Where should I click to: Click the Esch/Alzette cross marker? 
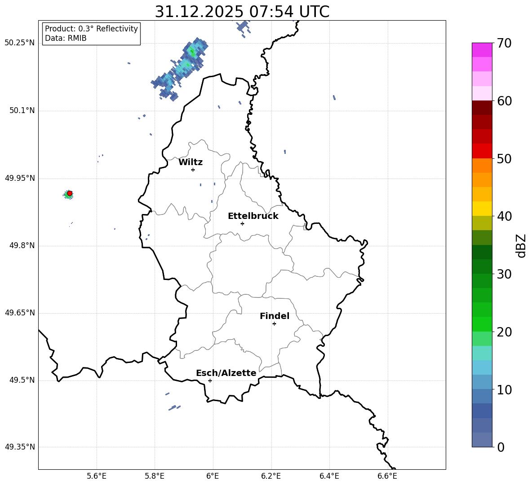[210, 380]
